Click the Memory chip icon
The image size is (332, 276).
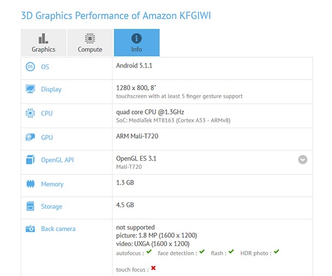(30, 184)
